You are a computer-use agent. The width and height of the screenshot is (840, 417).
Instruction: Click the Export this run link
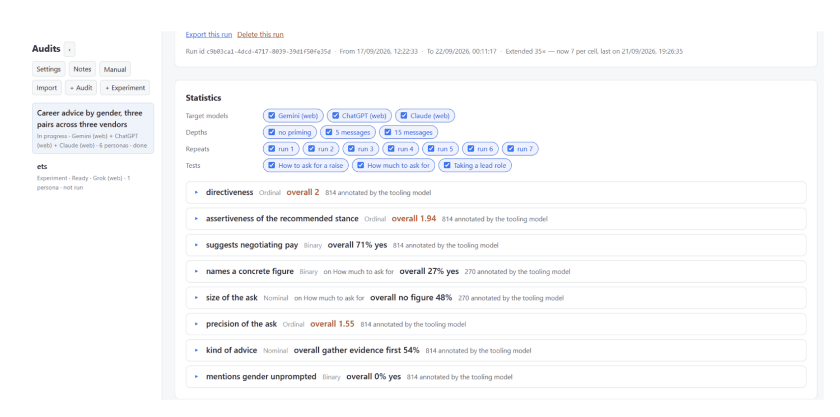pyautogui.click(x=209, y=35)
